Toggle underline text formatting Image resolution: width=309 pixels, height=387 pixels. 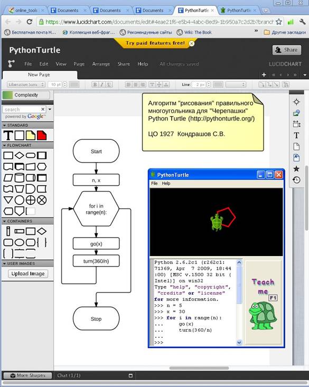[x=109, y=84]
